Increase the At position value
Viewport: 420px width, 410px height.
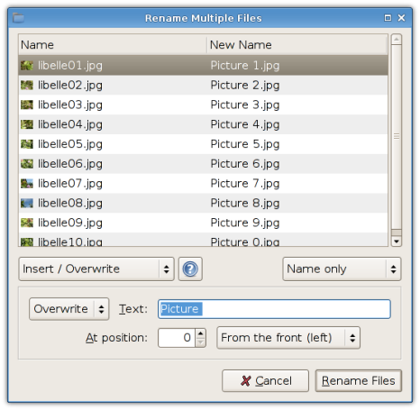(x=201, y=333)
